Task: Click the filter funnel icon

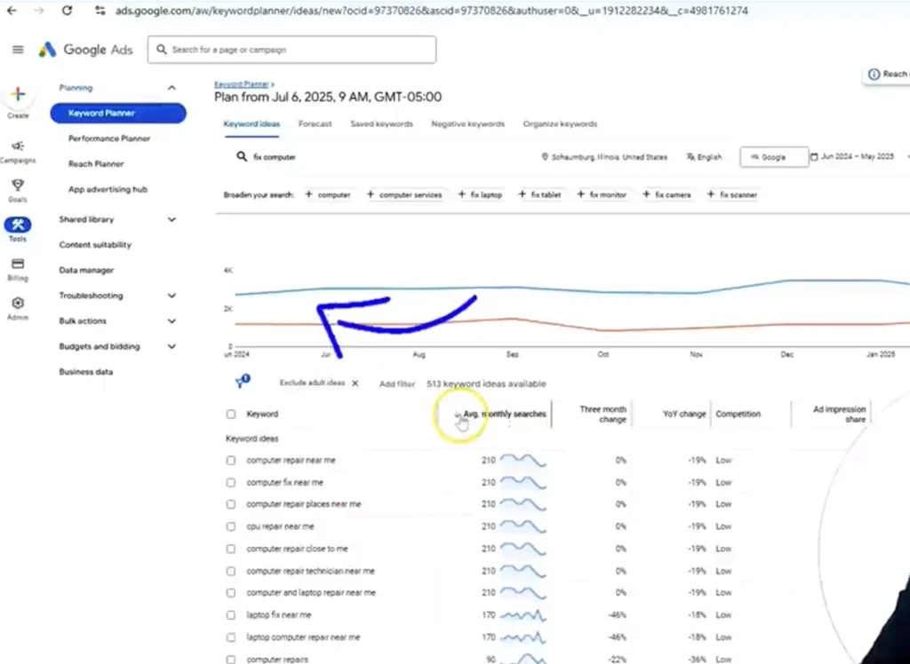Action: point(241,382)
